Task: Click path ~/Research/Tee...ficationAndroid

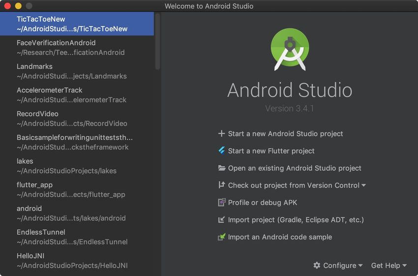Action: point(71,52)
